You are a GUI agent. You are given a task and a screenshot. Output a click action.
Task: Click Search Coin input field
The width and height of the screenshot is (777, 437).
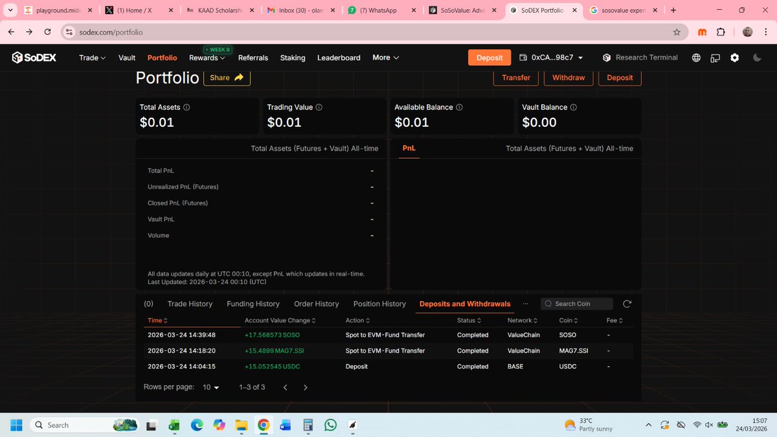pos(577,304)
